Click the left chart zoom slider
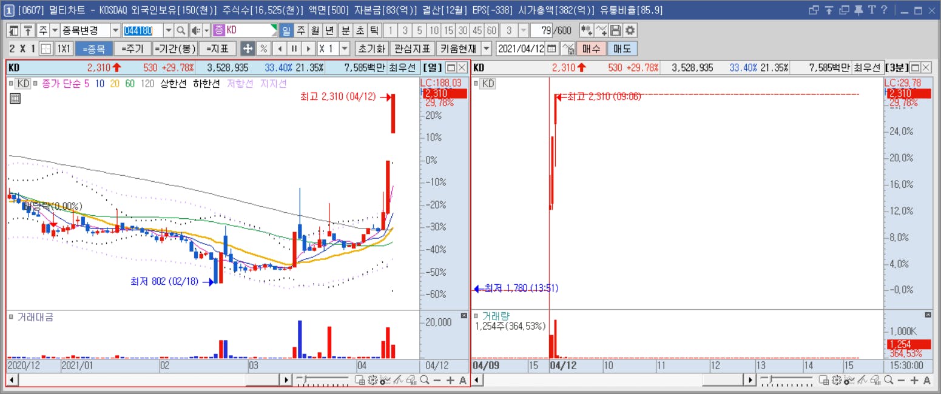 coord(323,380)
